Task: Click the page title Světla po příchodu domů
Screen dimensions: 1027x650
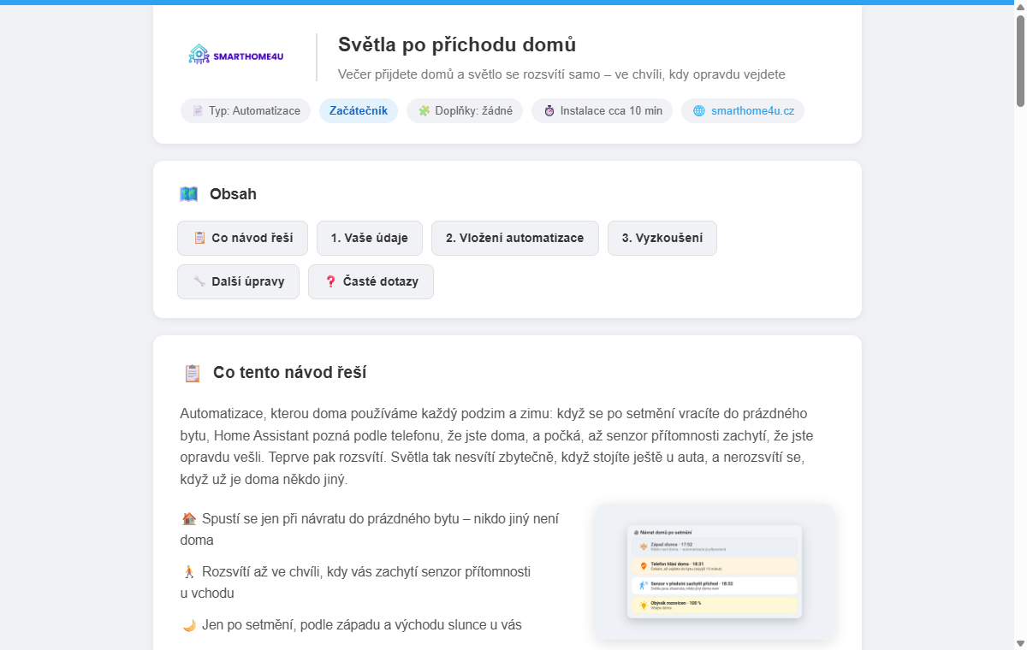Action: pyautogui.click(x=457, y=44)
